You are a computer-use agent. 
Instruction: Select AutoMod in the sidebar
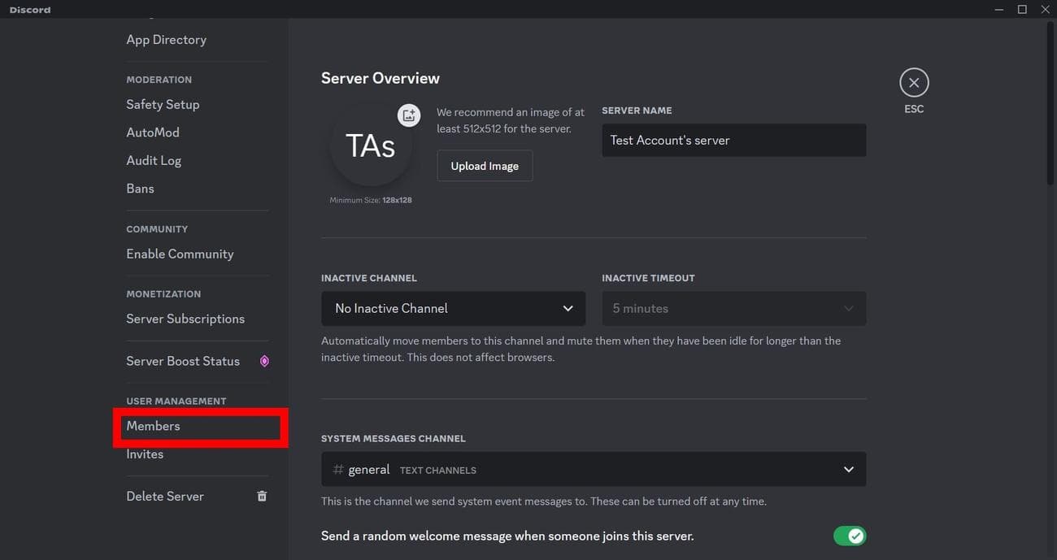pyautogui.click(x=153, y=132)
